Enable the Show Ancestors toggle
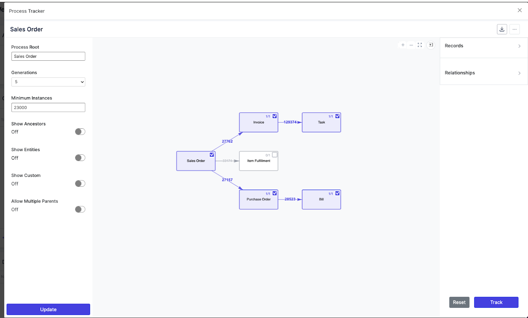 coord(80,132)
